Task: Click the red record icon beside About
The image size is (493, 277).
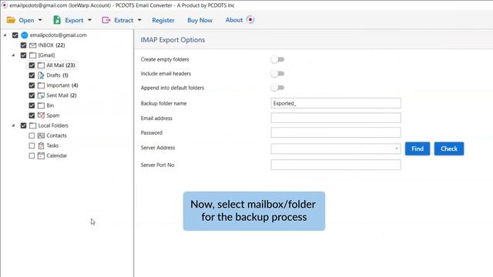Action: [x=250, y=20]
